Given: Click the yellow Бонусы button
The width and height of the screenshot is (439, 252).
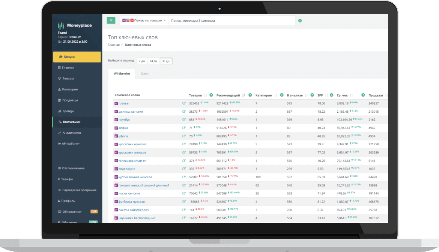Looking at the screenshot, I should [77, 57].
